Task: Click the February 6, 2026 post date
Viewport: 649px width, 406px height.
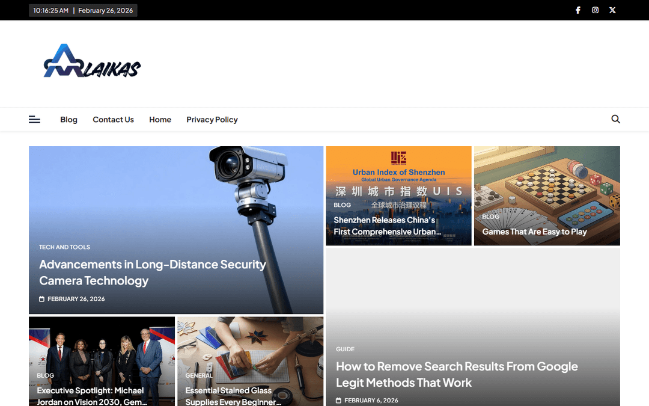Action: pos(371,401)
